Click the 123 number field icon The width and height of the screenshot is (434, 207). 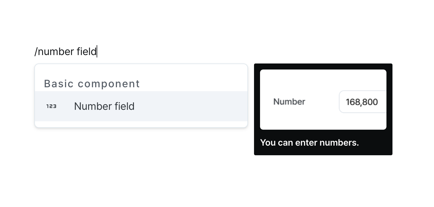[51, 106]
